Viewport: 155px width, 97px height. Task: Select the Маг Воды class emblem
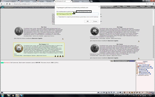click(95, 31)
